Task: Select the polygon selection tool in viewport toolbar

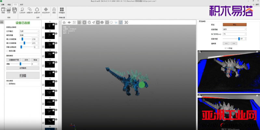Action: tap(111, 22)
